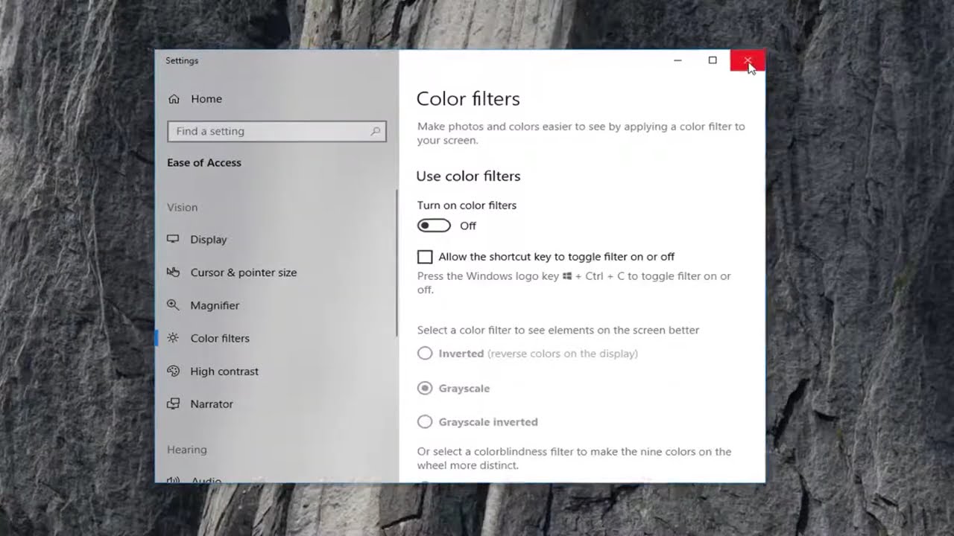Click the Turn on color filters label
Viewport: 954px width, 536px height.
pos(467,205)
